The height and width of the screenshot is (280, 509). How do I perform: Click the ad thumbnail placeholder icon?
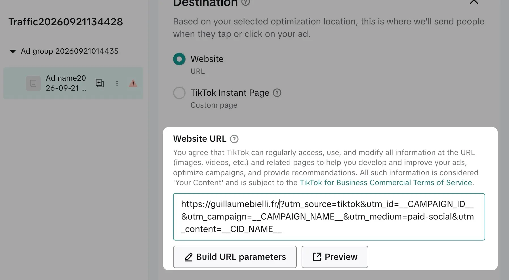tap(33, 83)
